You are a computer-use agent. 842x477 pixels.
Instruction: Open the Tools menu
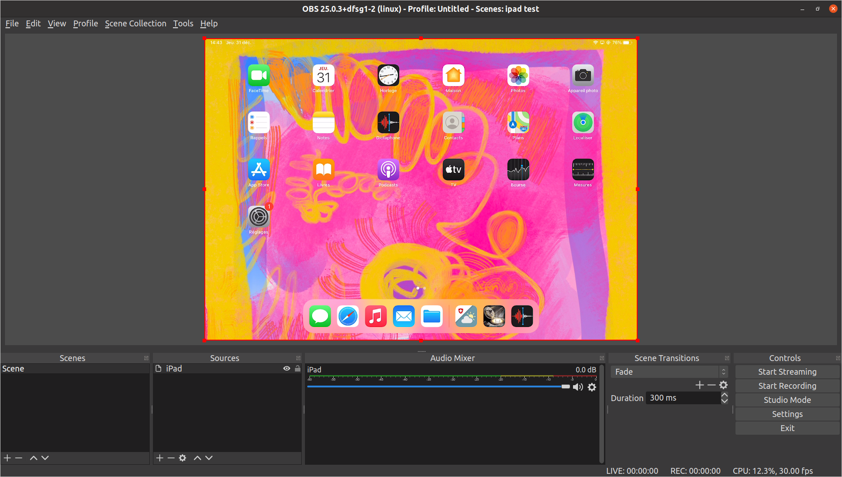click(x=183, y=24)
